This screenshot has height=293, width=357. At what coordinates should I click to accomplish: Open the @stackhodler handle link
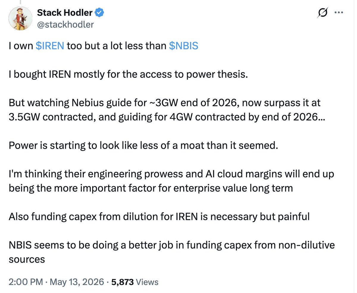pyautogui.click(x=65, y=24)
